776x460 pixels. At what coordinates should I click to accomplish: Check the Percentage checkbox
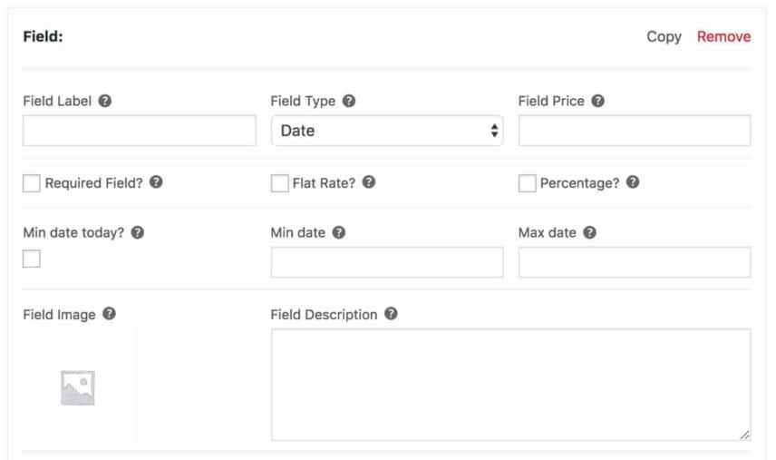click(527, 183)
